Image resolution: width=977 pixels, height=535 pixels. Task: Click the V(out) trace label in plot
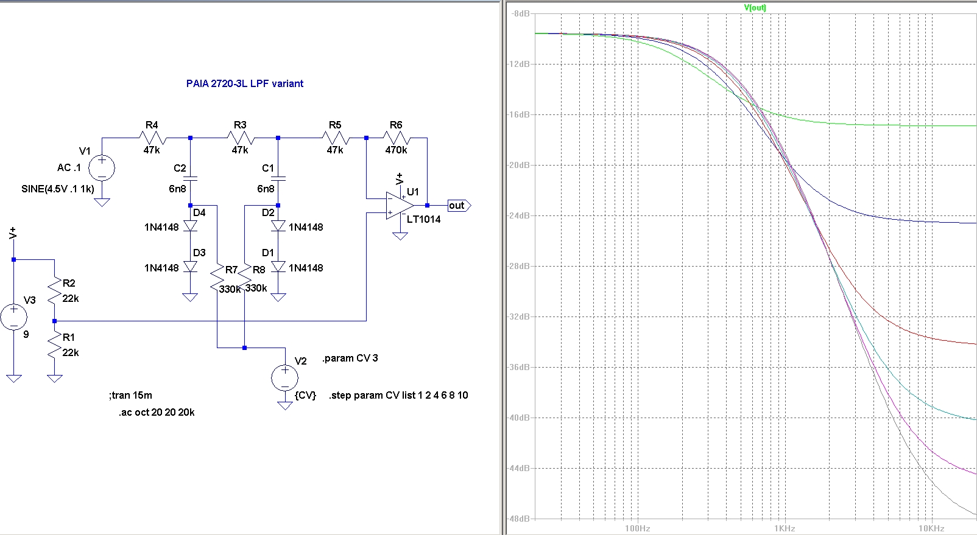point(755,8)
